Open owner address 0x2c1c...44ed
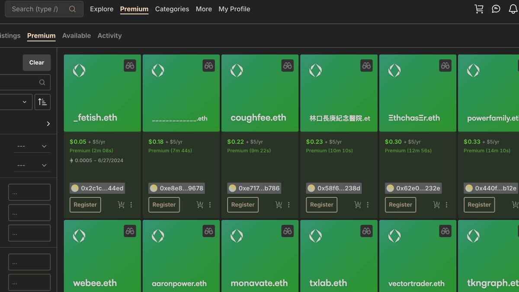The width and height of the screenshot is (519, 292). point(97,188)
